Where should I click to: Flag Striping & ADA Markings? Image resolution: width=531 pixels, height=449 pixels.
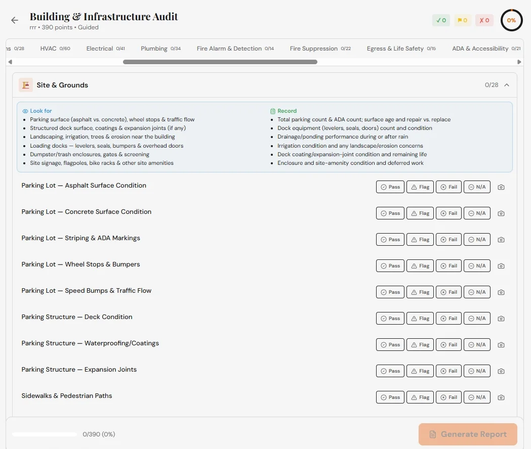[x=420, y=240]
